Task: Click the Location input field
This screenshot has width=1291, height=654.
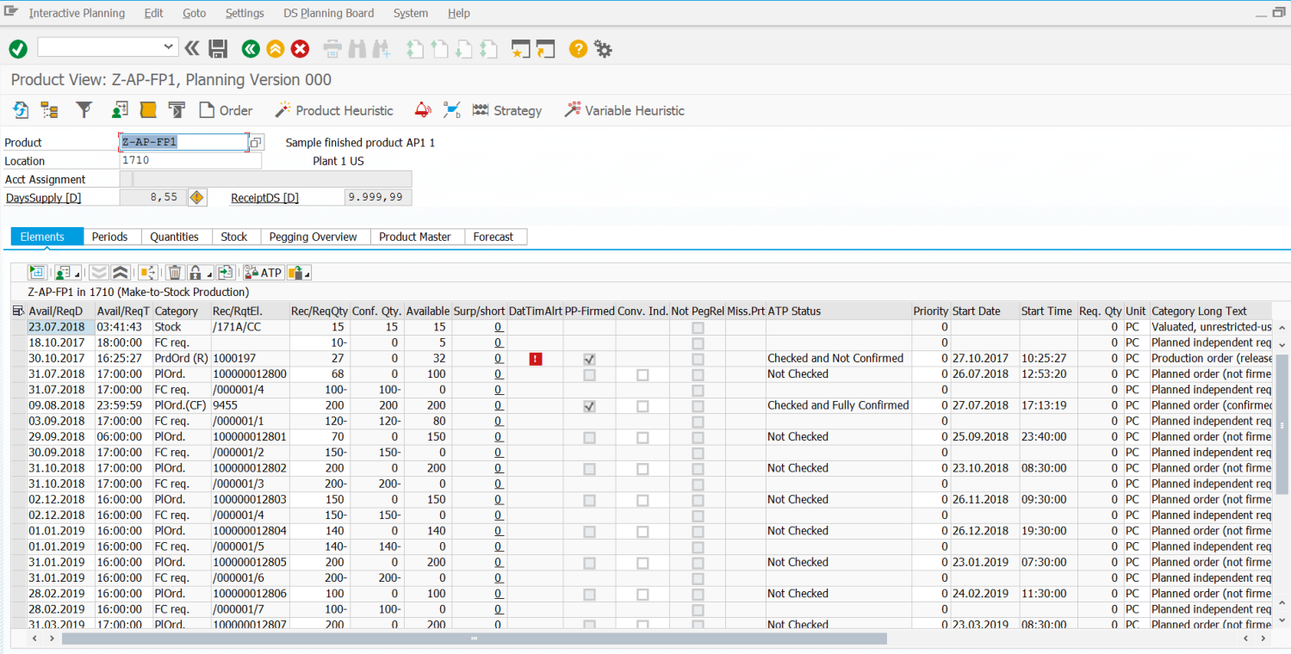Action: point(189,161)
